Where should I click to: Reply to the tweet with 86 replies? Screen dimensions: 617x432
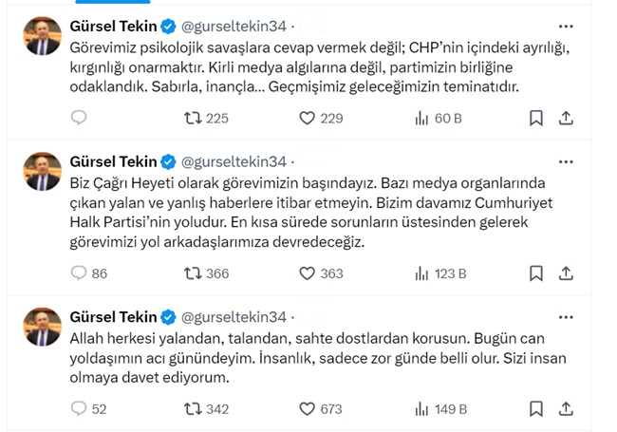[80, 273]
